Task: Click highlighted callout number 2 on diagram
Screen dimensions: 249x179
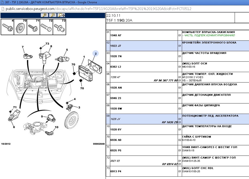Action: coord(96,54)
